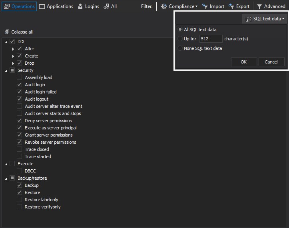The height and width of the screenshot is (228, 289).
Task: Uncheck Grant server permissions
Action: 19,135
